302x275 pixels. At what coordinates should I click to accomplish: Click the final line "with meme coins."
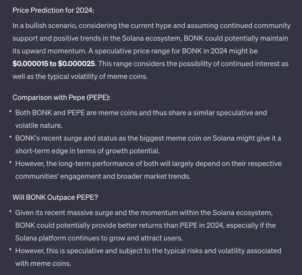coord(43,263)
